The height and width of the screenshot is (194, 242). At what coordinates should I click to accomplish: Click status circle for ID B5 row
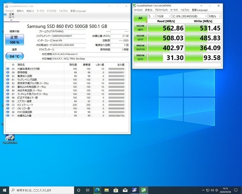coord(8,87)
